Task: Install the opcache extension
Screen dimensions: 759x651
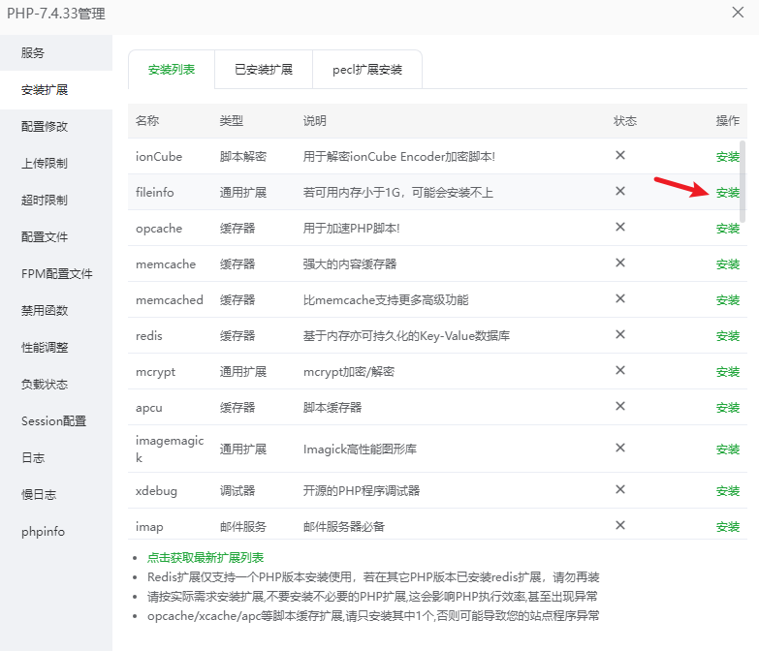Action: 727,229
